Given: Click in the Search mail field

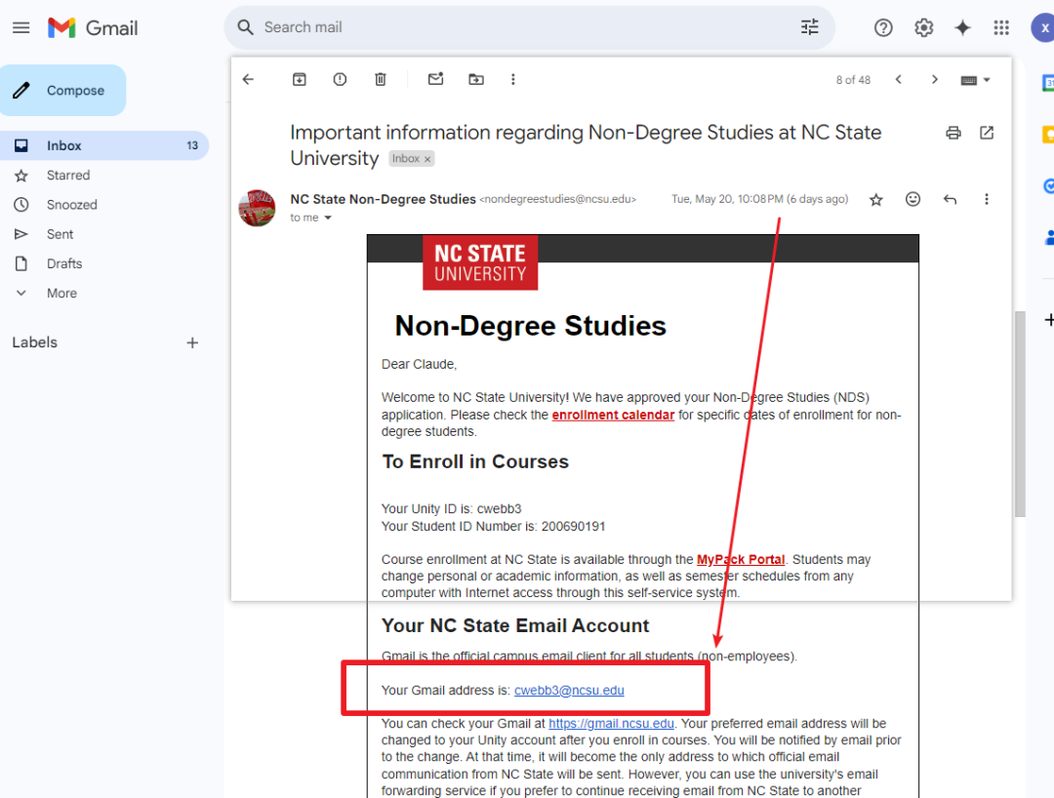Looking at the screenshot, I should [x=528, y=27].
